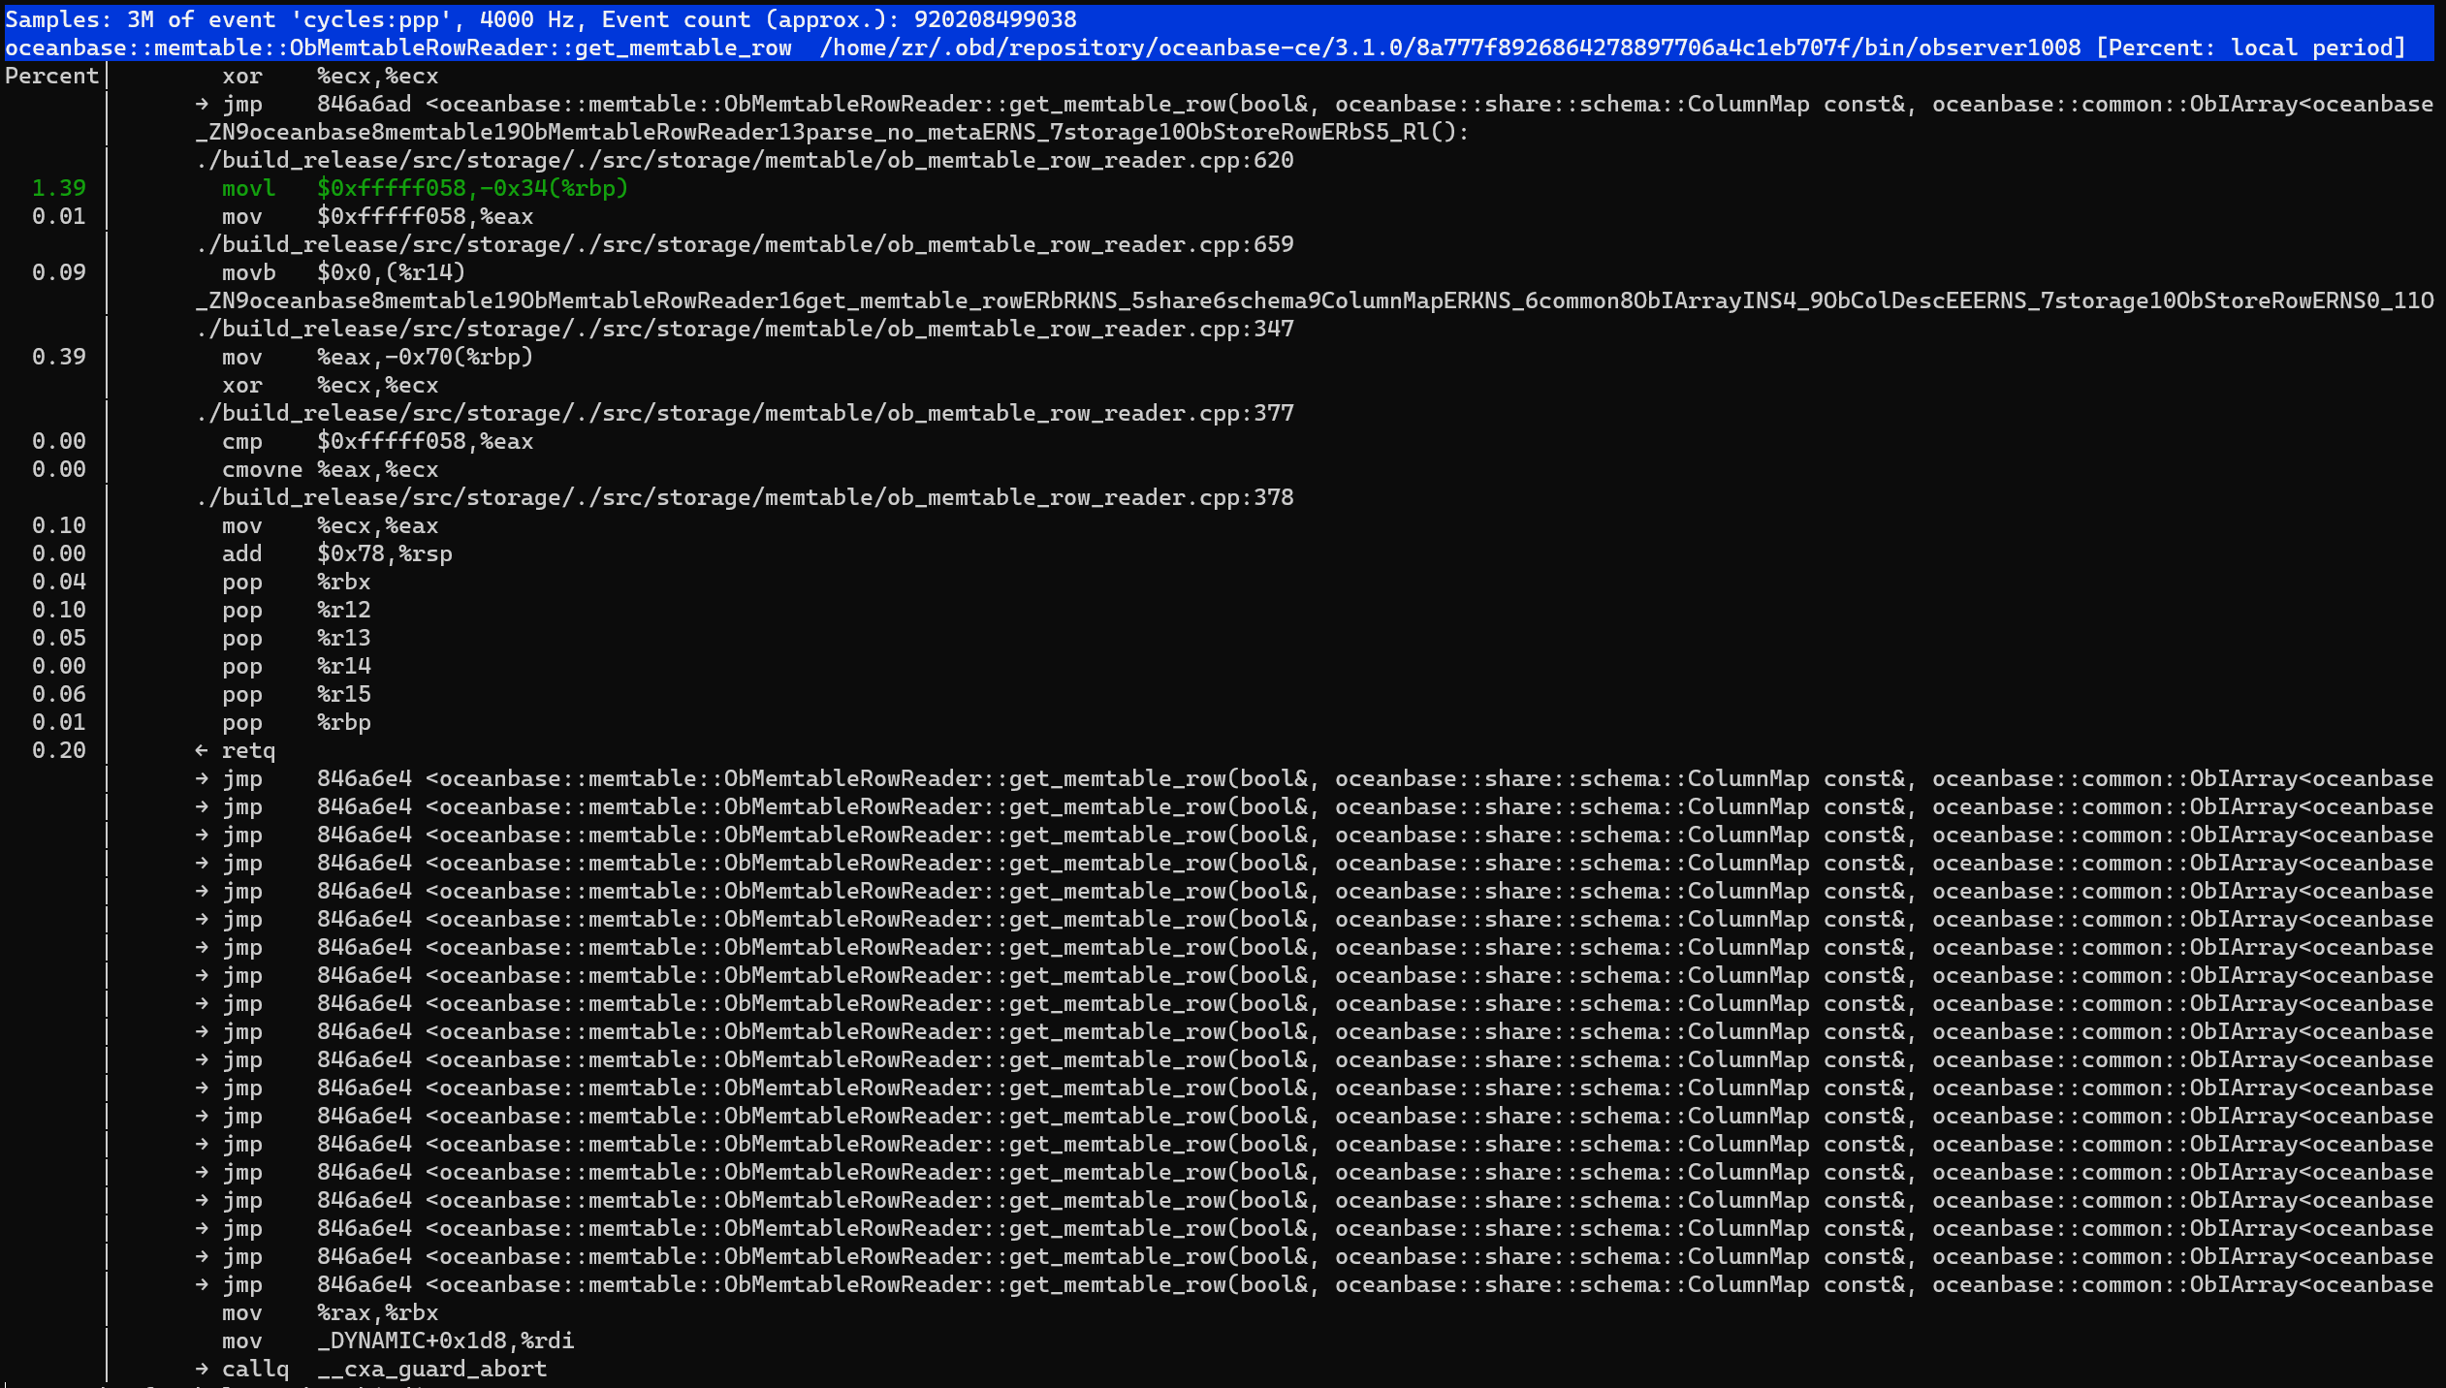This screenshot has width=2446, height=1388.
Task: Select the pop %r15 instruction
Action: tap(296, 694)
